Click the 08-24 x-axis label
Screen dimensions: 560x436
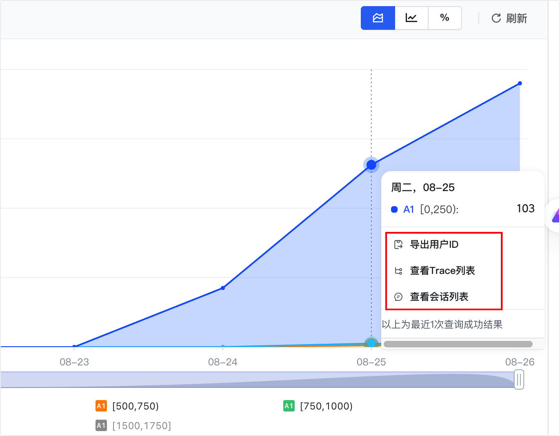click(223, 362)
